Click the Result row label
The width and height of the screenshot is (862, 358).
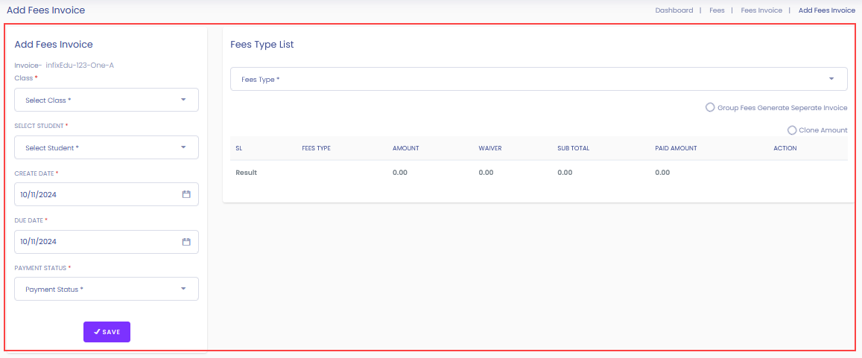coord(247,173)
